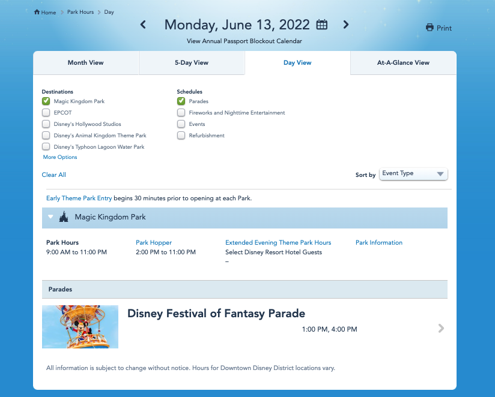Click the Parades section header
The height and width of the screenshot is (397, 495).
[x=244, y=289]
